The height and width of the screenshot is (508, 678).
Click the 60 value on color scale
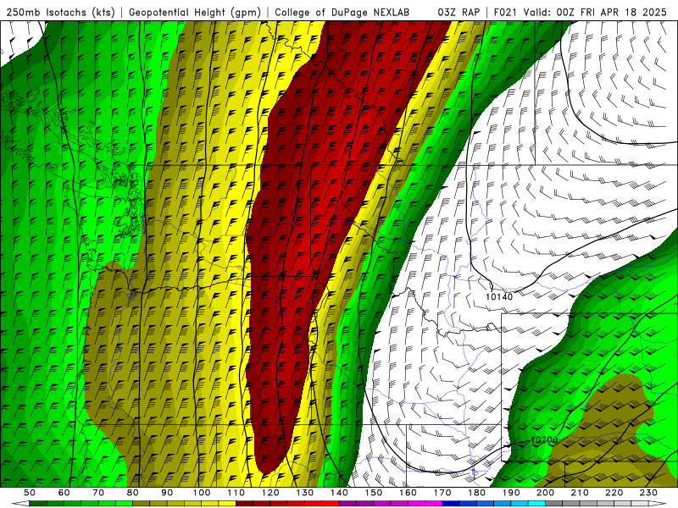click(64, 493)
